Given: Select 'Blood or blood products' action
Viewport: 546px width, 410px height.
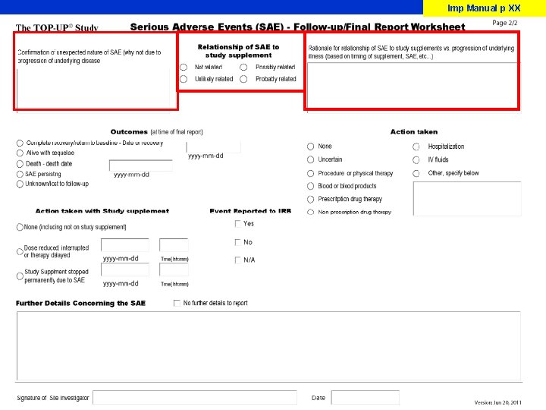Looking at the screenshot, I should pos(310,186).
